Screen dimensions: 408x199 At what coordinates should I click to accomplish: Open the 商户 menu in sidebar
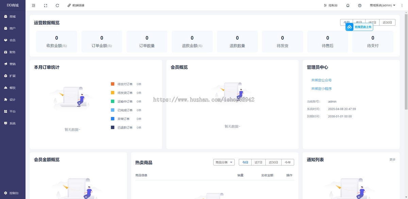[x=13, y=28]
